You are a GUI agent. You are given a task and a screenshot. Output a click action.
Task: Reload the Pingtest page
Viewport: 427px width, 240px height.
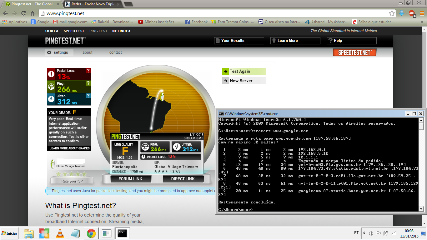[x=23, y=13]
